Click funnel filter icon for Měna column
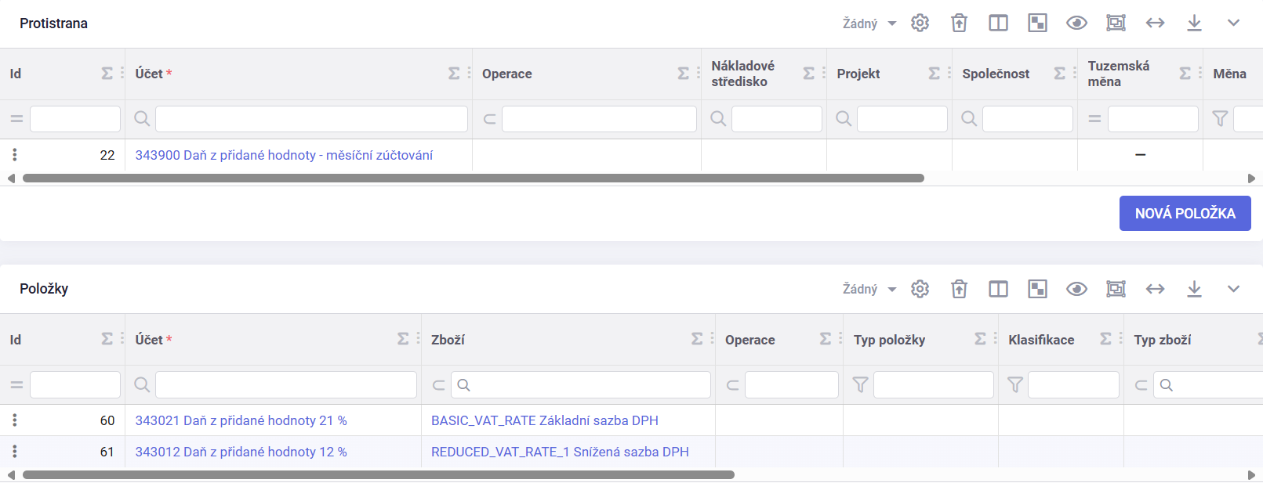 (x=1220, y=119)
